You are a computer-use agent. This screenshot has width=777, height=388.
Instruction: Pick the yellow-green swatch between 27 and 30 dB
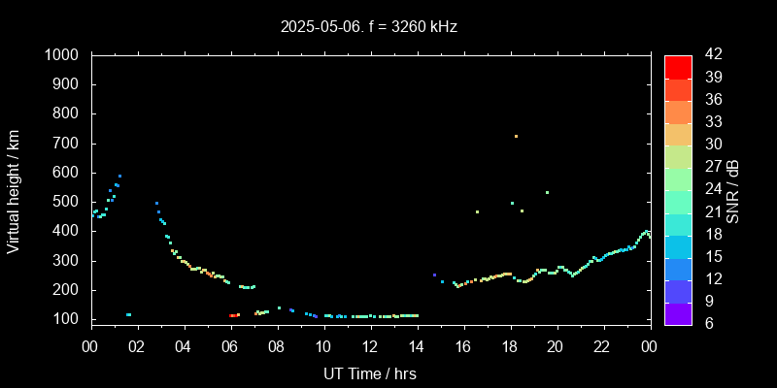678,156
